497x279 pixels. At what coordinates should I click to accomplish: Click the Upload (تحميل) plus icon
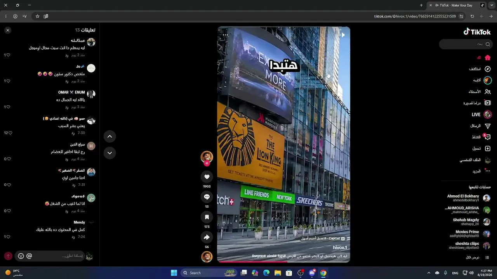click(x=488, y=148)
